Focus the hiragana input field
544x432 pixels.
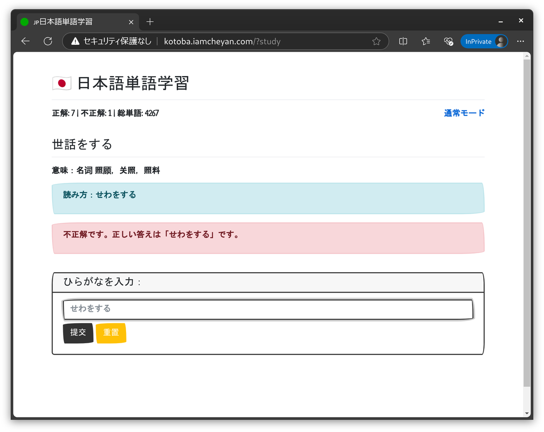[268, 309]
